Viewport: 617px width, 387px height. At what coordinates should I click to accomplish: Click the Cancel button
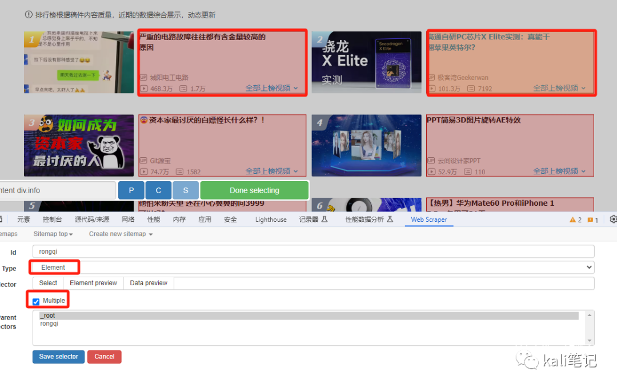click(x=105, y=357)
